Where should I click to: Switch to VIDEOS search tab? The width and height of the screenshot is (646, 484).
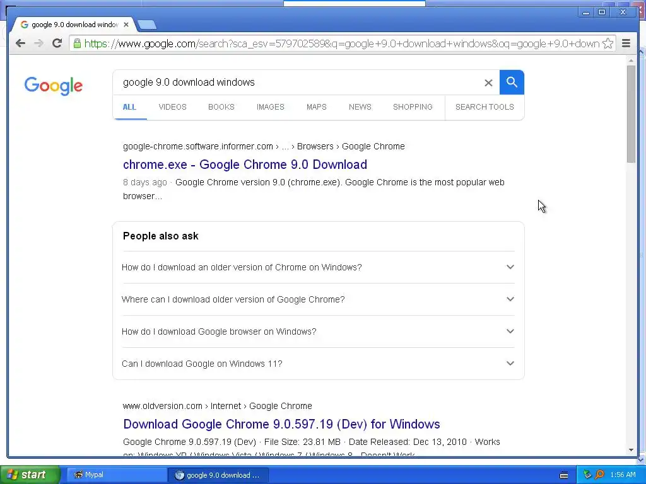click(x=172, y=107)
